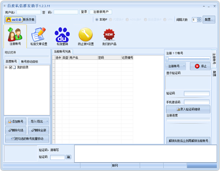Viewport: 220px width, 171px height.
Task: Click the 配置... button
Action: [x=209, y=19]
